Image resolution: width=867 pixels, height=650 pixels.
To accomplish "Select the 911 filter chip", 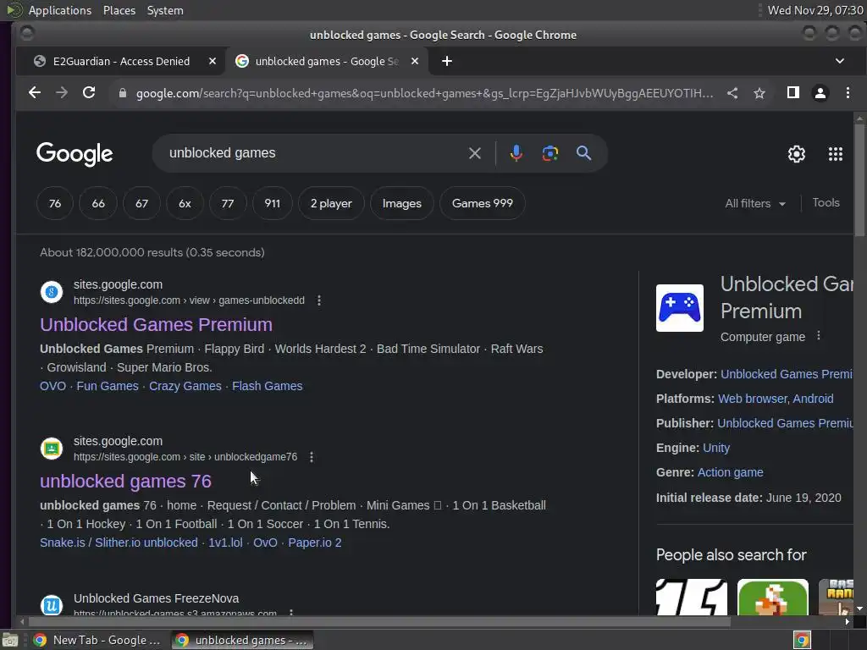I will coord(272,203).
